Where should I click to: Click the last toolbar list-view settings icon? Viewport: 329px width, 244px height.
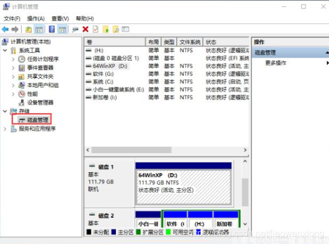coord(126,29)
